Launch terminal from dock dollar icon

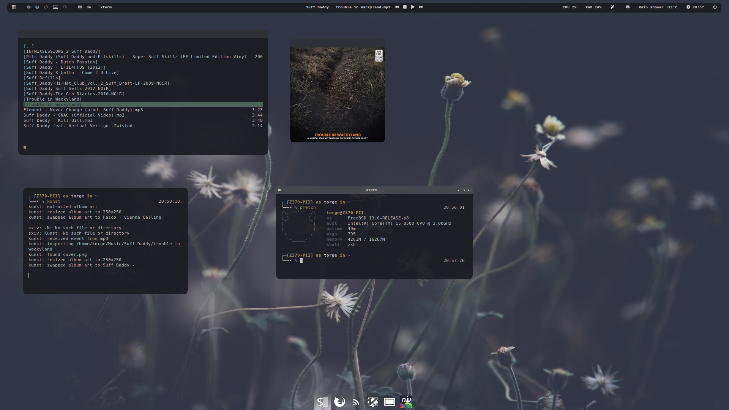pos(322,402)
